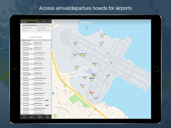The image size is (171, 128).
Task: Tap the green map marker near Millbrae
Action: tap(53, 93)
